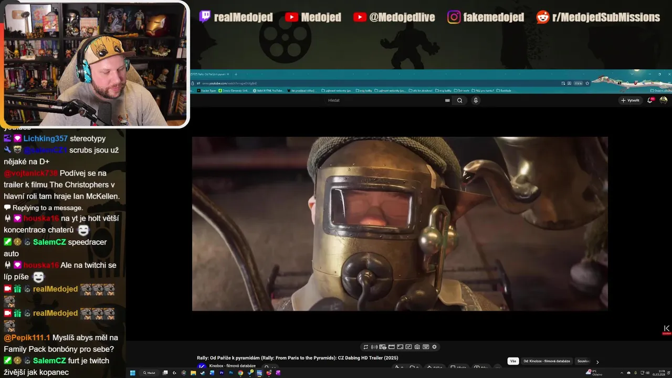Open the Šmít teorie bookmark folder
This screenshot has width=672, height=378.
click(461, 91)
